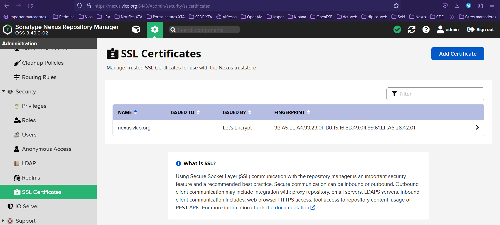
Task: Click the row chevron for nexus.vico.org
Action: point(477,127)
